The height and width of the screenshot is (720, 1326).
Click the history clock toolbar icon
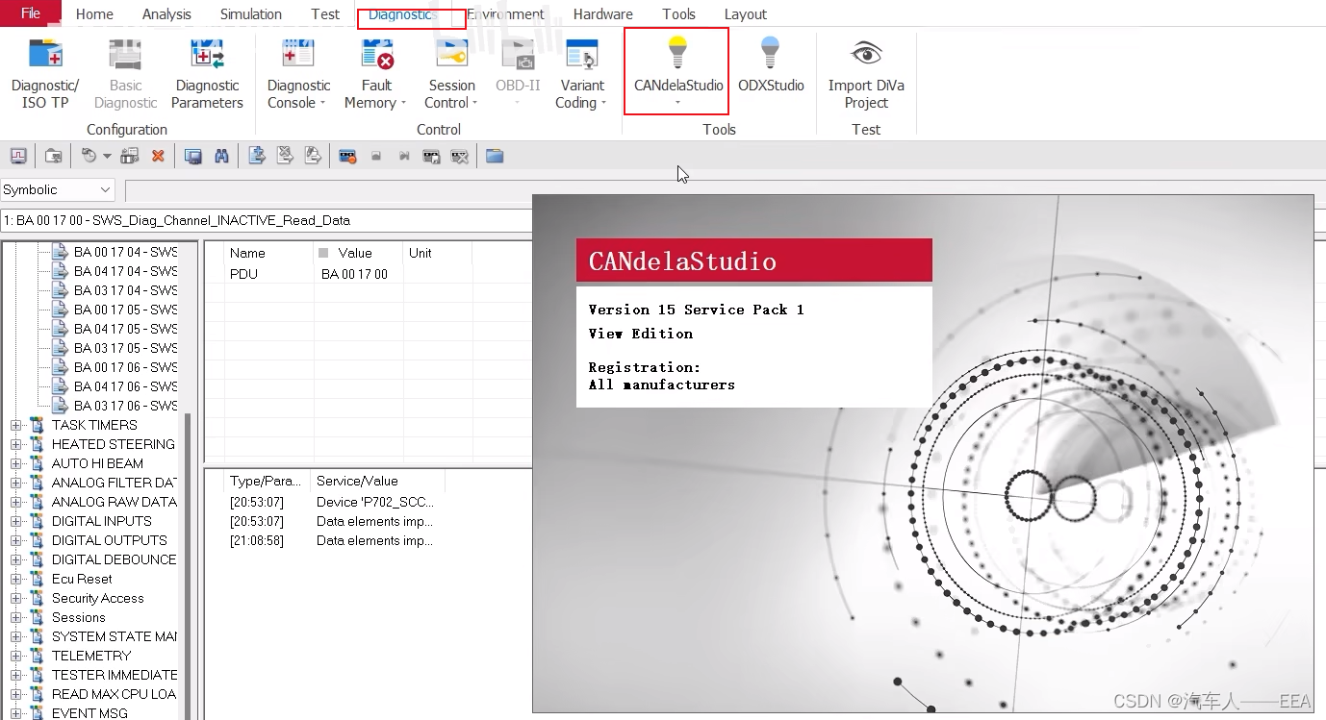tap(89, 156)
